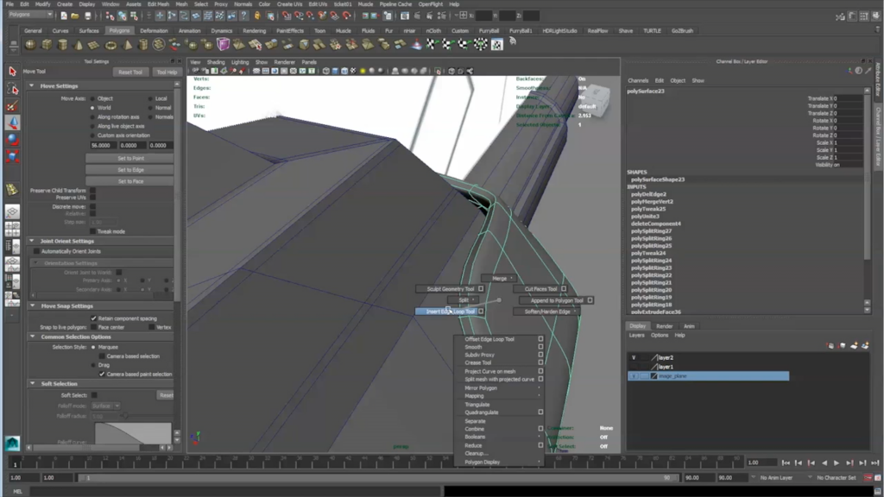Image resolution: width=884 pixels, height=497 pixels.
Task: Select the four-view layout icon
Action: pos(12,229)
